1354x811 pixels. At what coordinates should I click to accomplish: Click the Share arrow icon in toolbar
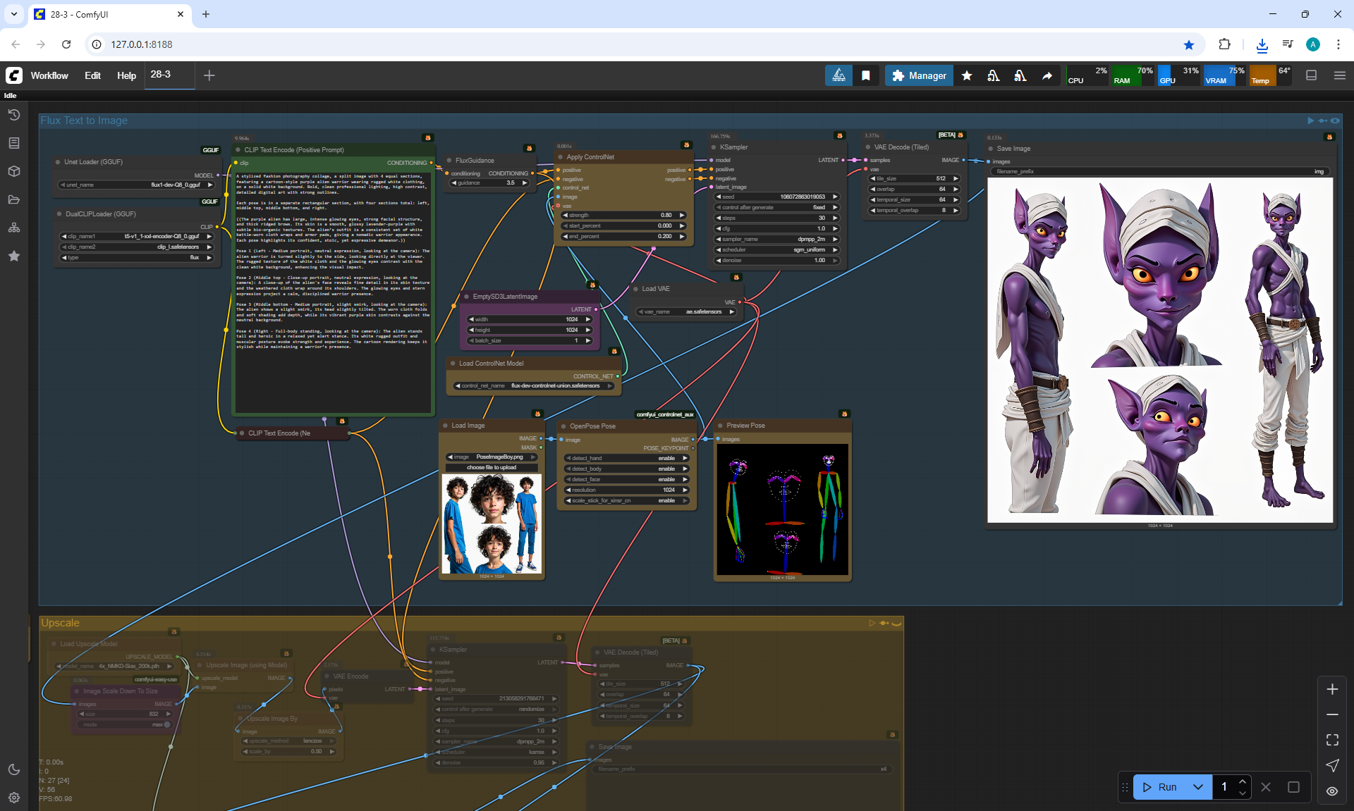1047,75
